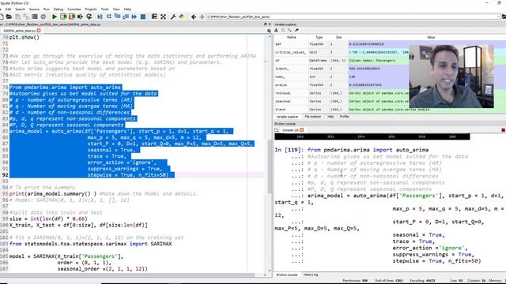Start debugging with Debug file icon
The image size is (506, 284).
100,17
